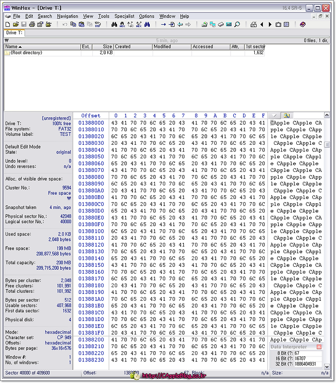The height and width of the screenshot is (383, 336).
Task: Click the Calculator toolbar icon
Action: [229, 24]
